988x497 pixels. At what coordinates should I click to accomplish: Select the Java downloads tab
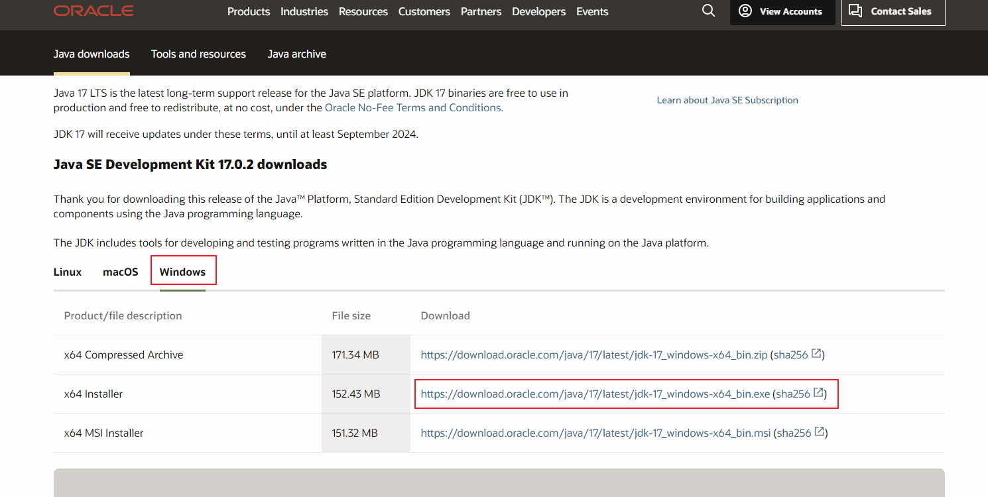[92, 54]
